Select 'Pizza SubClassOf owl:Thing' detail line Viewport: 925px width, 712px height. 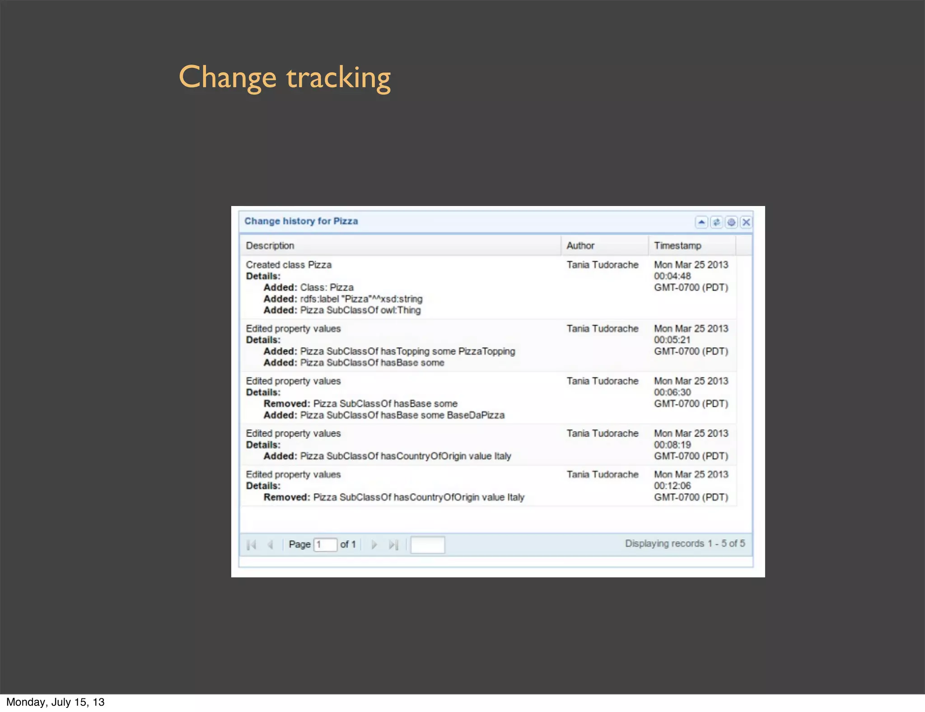click(342, 310)
